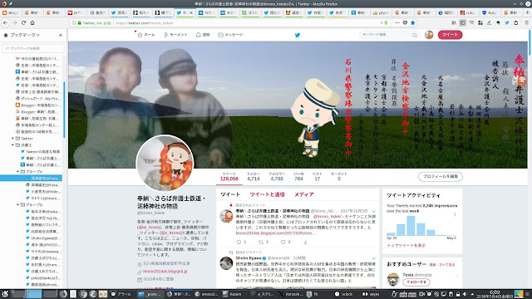Click the green padlock site identity icon

pos(80,23)
